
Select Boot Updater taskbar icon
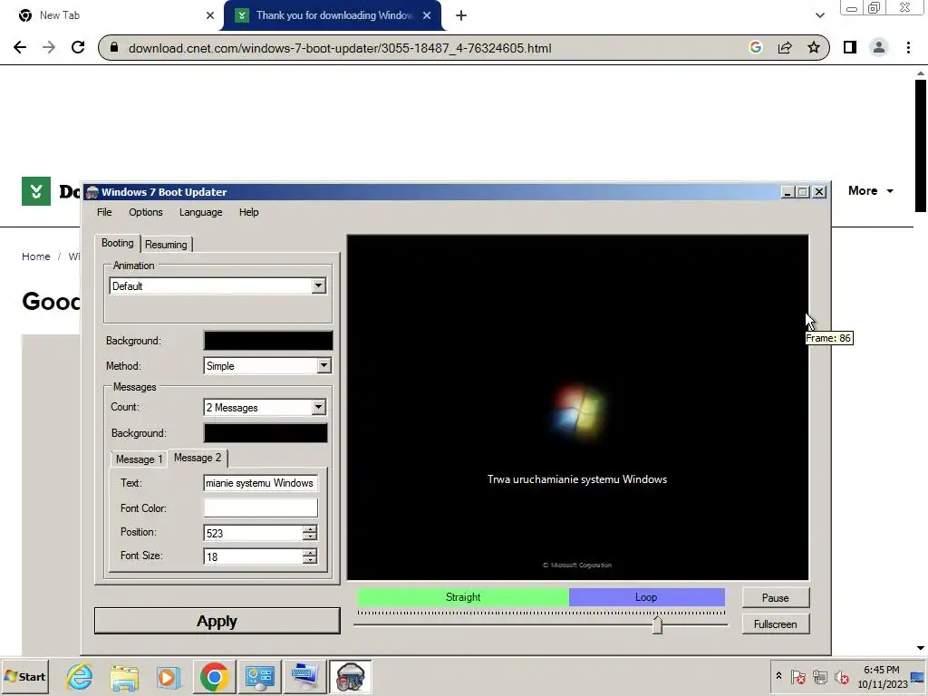coord(350,676)
